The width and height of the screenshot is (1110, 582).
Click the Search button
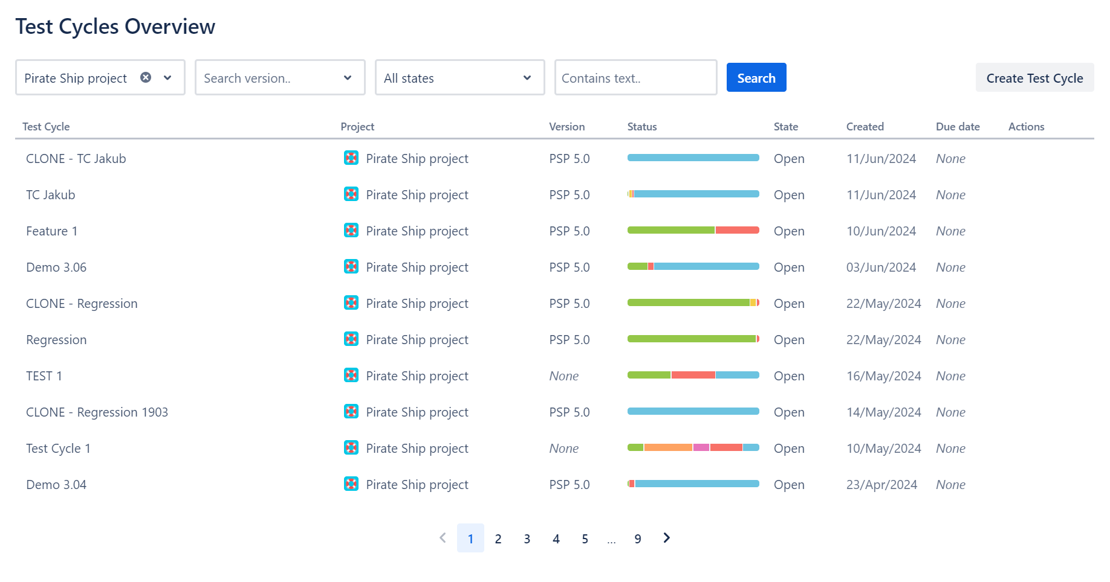coord(756,77)
